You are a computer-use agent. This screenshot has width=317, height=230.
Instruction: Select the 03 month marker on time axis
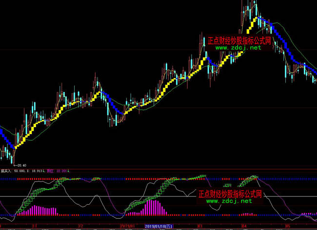(x=200, y=227)
